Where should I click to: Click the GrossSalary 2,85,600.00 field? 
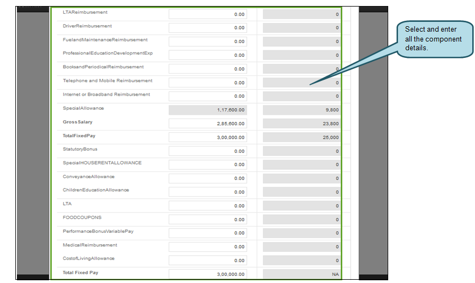(208, 123)
